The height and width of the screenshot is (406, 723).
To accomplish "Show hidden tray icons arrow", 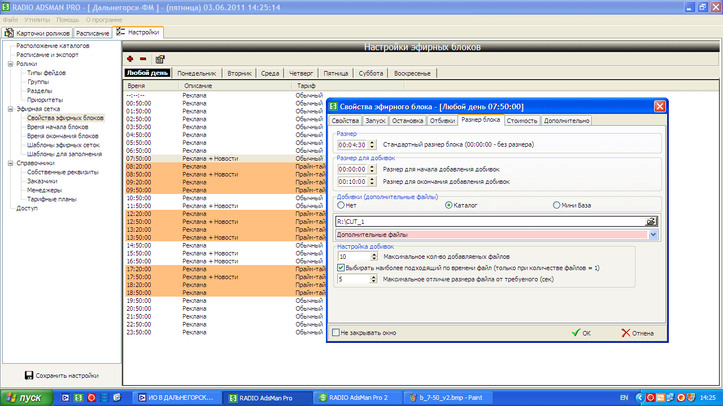I will point(641,398).
